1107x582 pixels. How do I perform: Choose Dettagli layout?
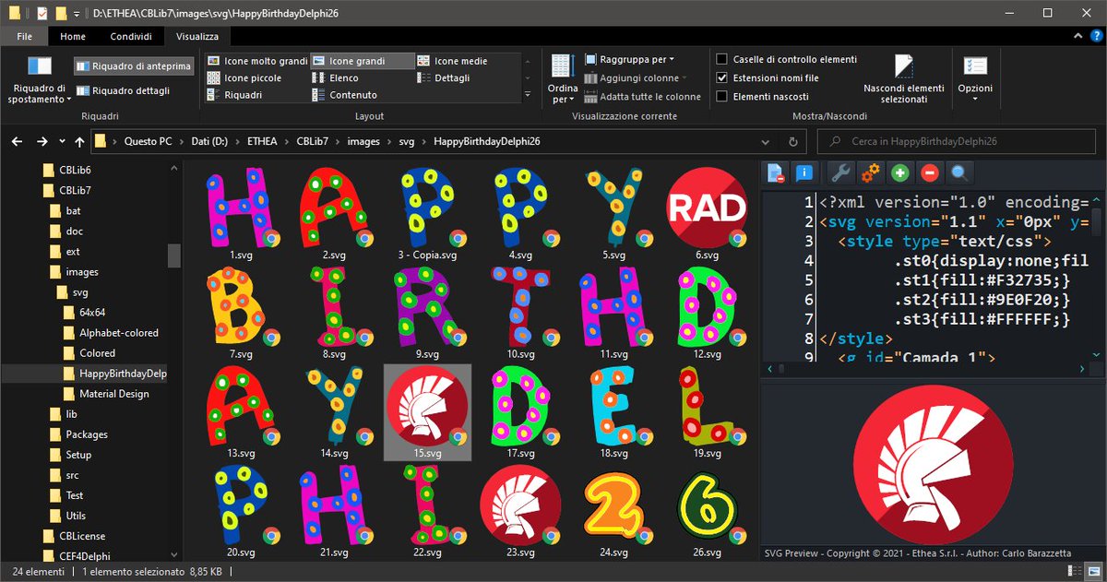coord(443,77)
